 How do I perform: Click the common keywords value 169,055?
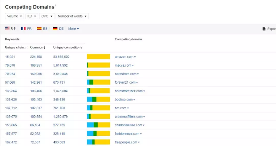[x=36, y=74]
